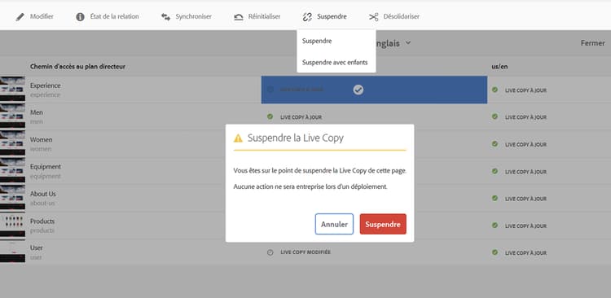Click the Suspendre la Live Copy dialog title
This screenshot has width=611, height=298.
coord(296,138)
